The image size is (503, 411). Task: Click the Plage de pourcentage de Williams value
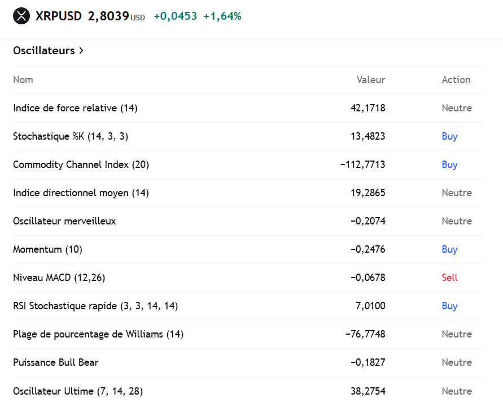(365, 334)
